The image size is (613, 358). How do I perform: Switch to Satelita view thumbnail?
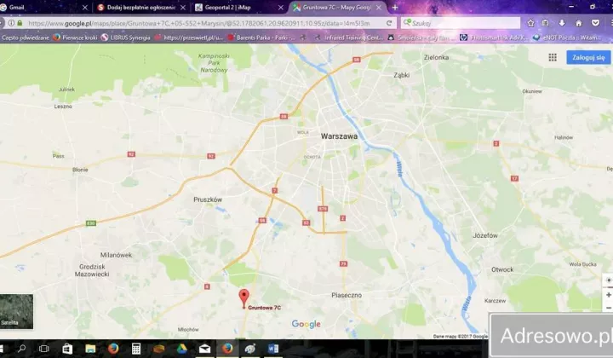(x=16, y=311)
